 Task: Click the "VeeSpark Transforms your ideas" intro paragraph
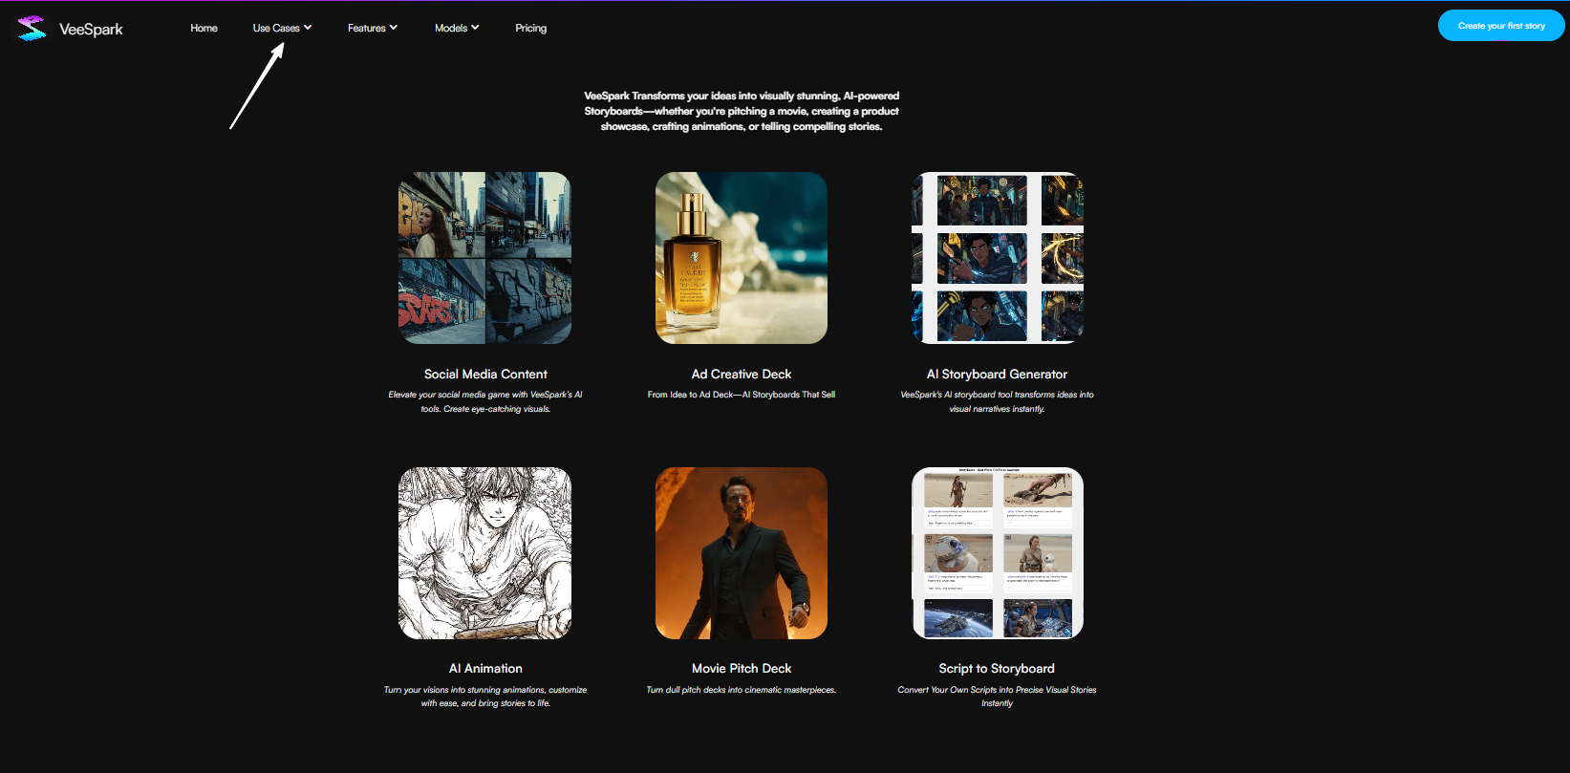click(742, 111)
